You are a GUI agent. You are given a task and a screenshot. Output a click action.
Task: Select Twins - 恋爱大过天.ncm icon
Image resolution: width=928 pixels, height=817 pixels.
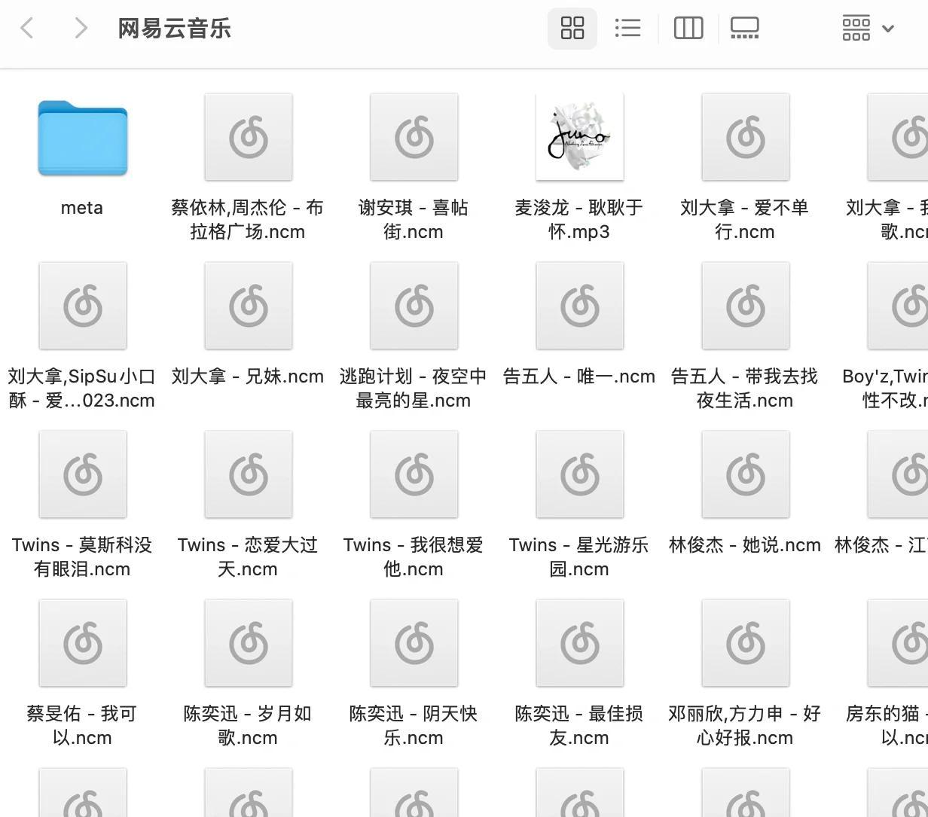(x=249, y=474)
